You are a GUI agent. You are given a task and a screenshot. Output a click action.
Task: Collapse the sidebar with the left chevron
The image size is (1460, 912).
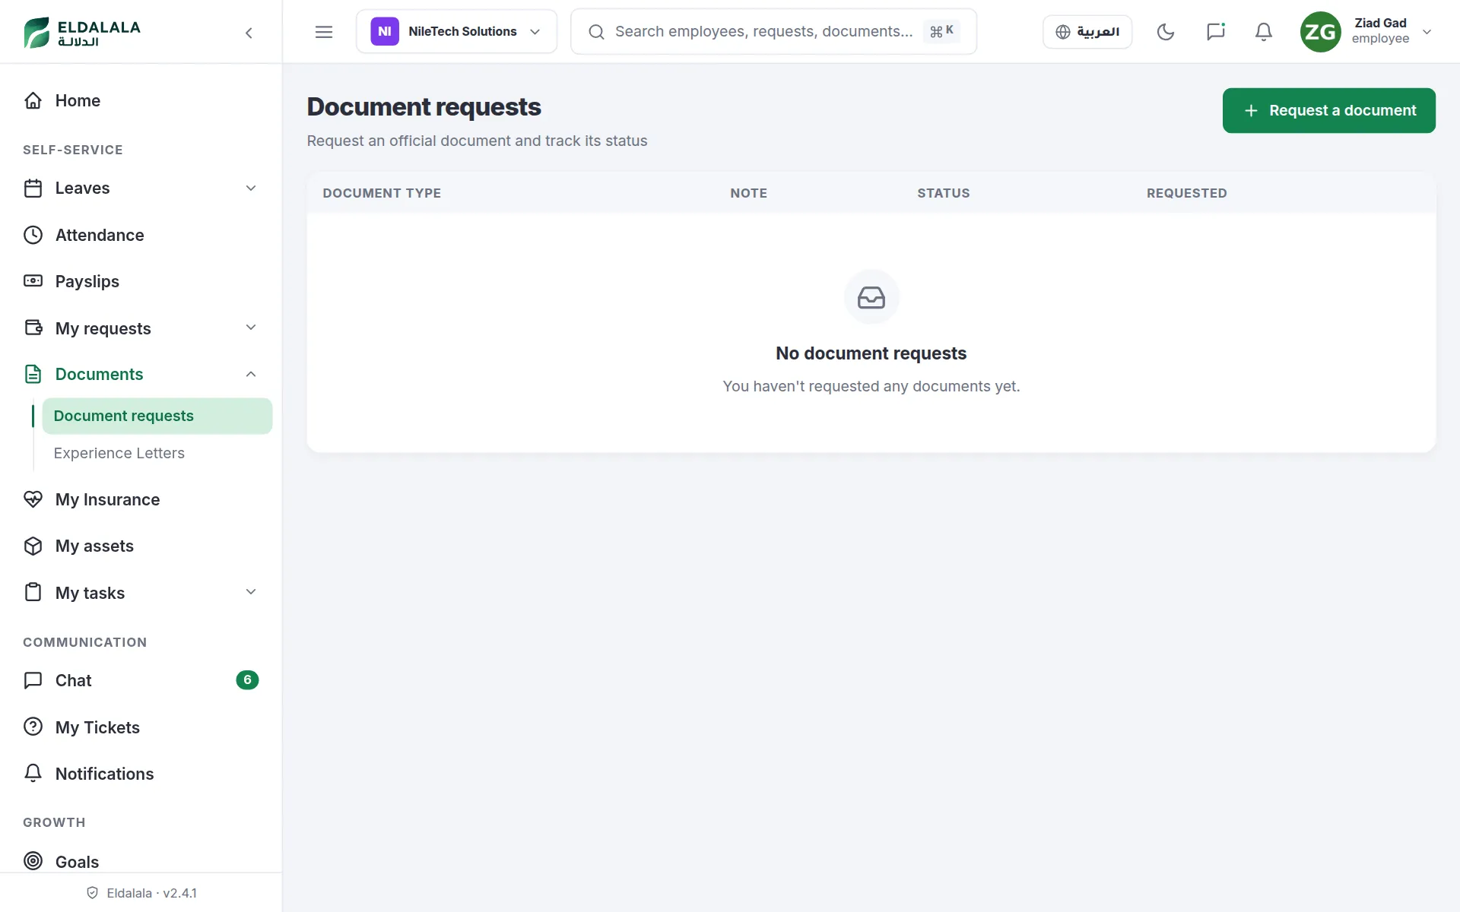(x=249, y=33)
